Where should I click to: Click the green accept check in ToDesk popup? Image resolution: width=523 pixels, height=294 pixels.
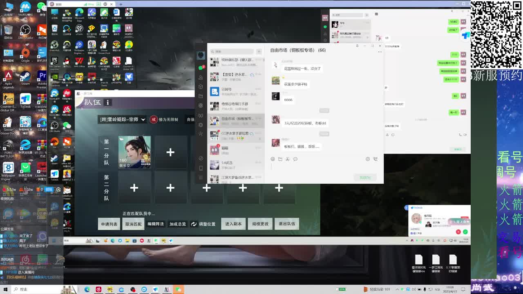(x=465, y=232)
